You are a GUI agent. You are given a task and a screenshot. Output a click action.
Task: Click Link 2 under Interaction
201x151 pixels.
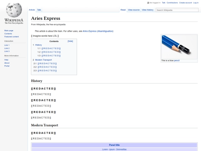pos(7,48)
